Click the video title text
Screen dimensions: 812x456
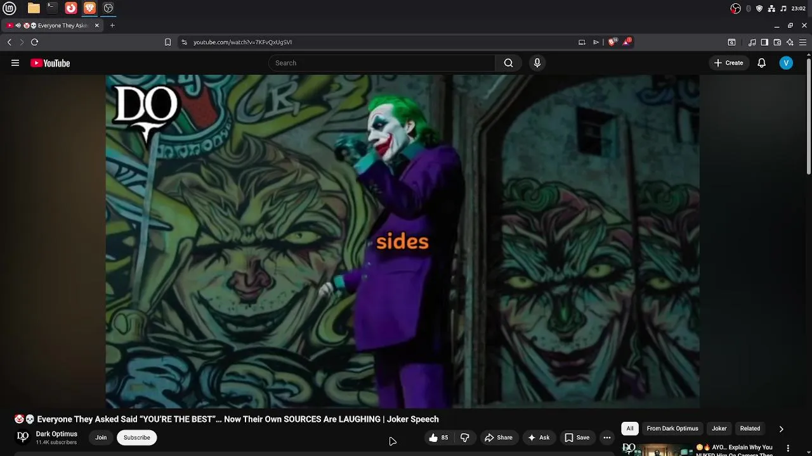226,419
